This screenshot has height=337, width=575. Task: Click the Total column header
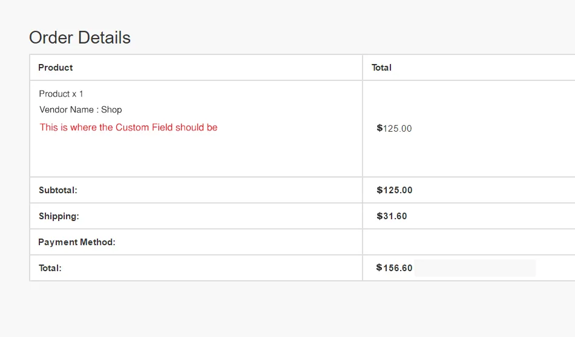pyautogui.click(x=381, y=68)
